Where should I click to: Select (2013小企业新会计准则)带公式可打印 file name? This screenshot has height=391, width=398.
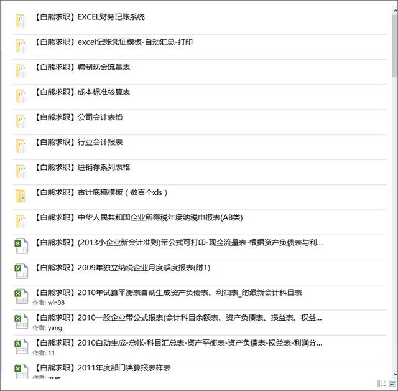(178, 243)
